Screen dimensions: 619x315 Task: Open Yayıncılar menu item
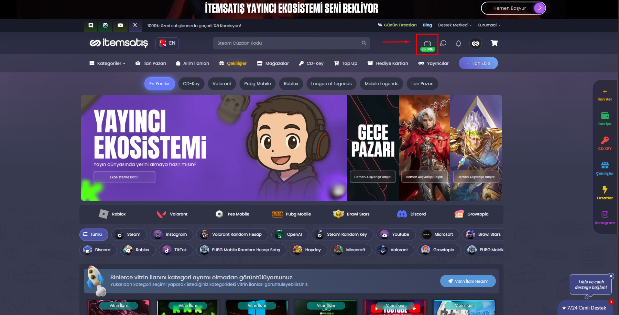pos(433,63)
